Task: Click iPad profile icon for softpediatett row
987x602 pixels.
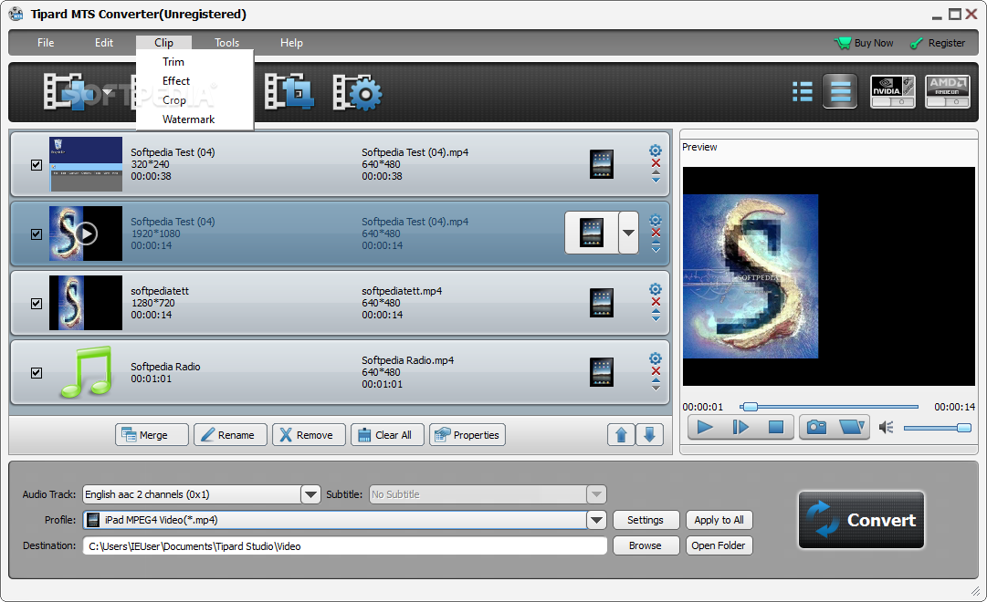Action: (601, 303)
